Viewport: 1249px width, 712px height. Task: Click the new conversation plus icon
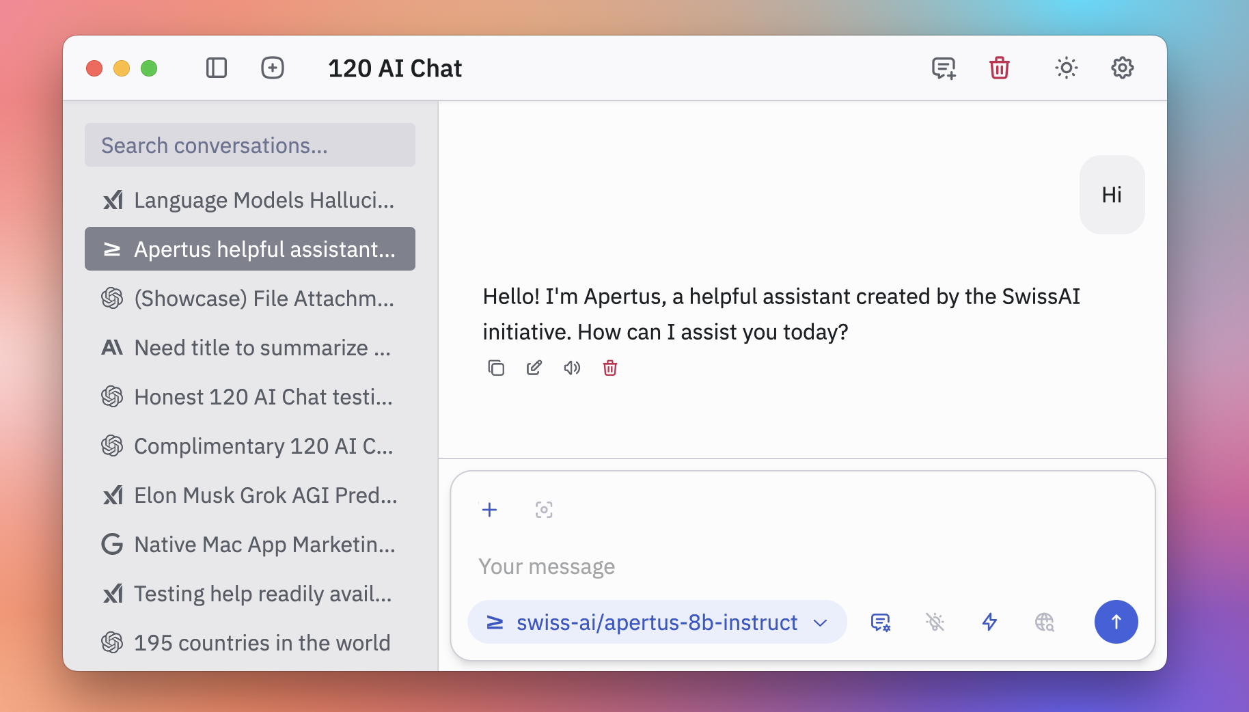273,68
